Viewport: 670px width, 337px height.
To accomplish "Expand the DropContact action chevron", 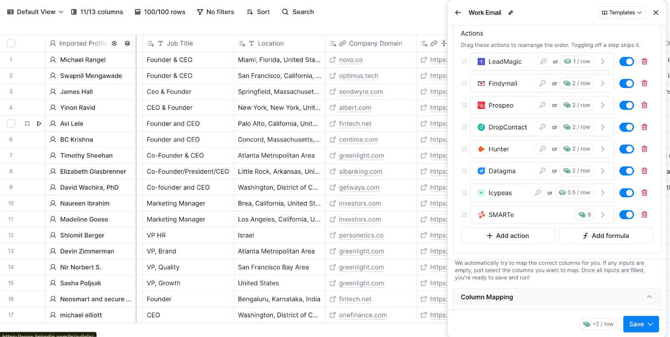I will click(x=603, y=127).
